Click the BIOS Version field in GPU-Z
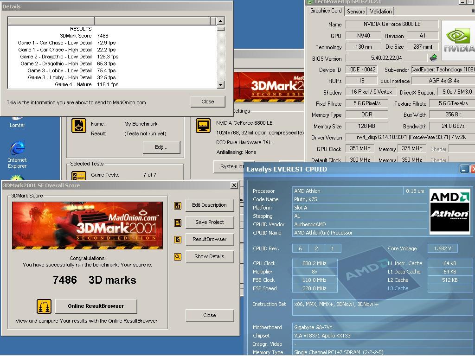The height and width of the screenshot is (356, 475). point(386,57)
